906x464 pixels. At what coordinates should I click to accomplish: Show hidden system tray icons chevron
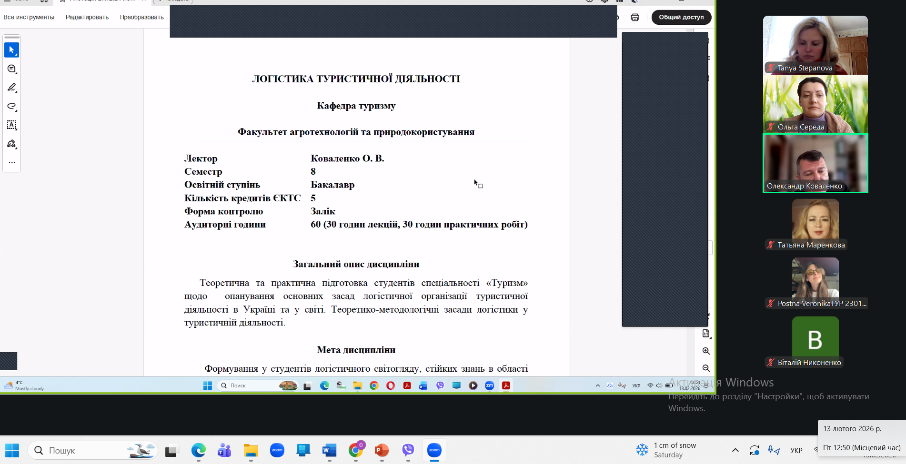pos(735,450)
